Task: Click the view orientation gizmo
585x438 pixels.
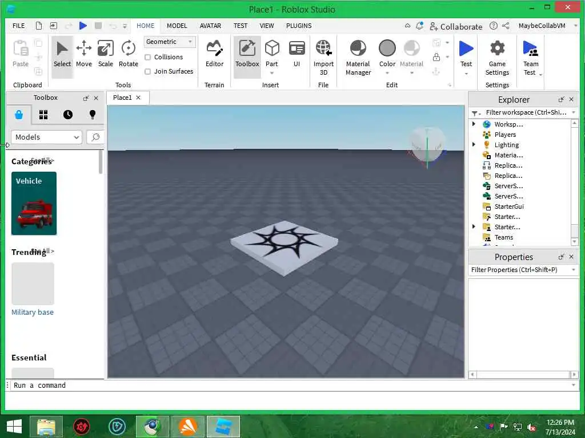Action: pyautogui.click(x=427, y=147)
